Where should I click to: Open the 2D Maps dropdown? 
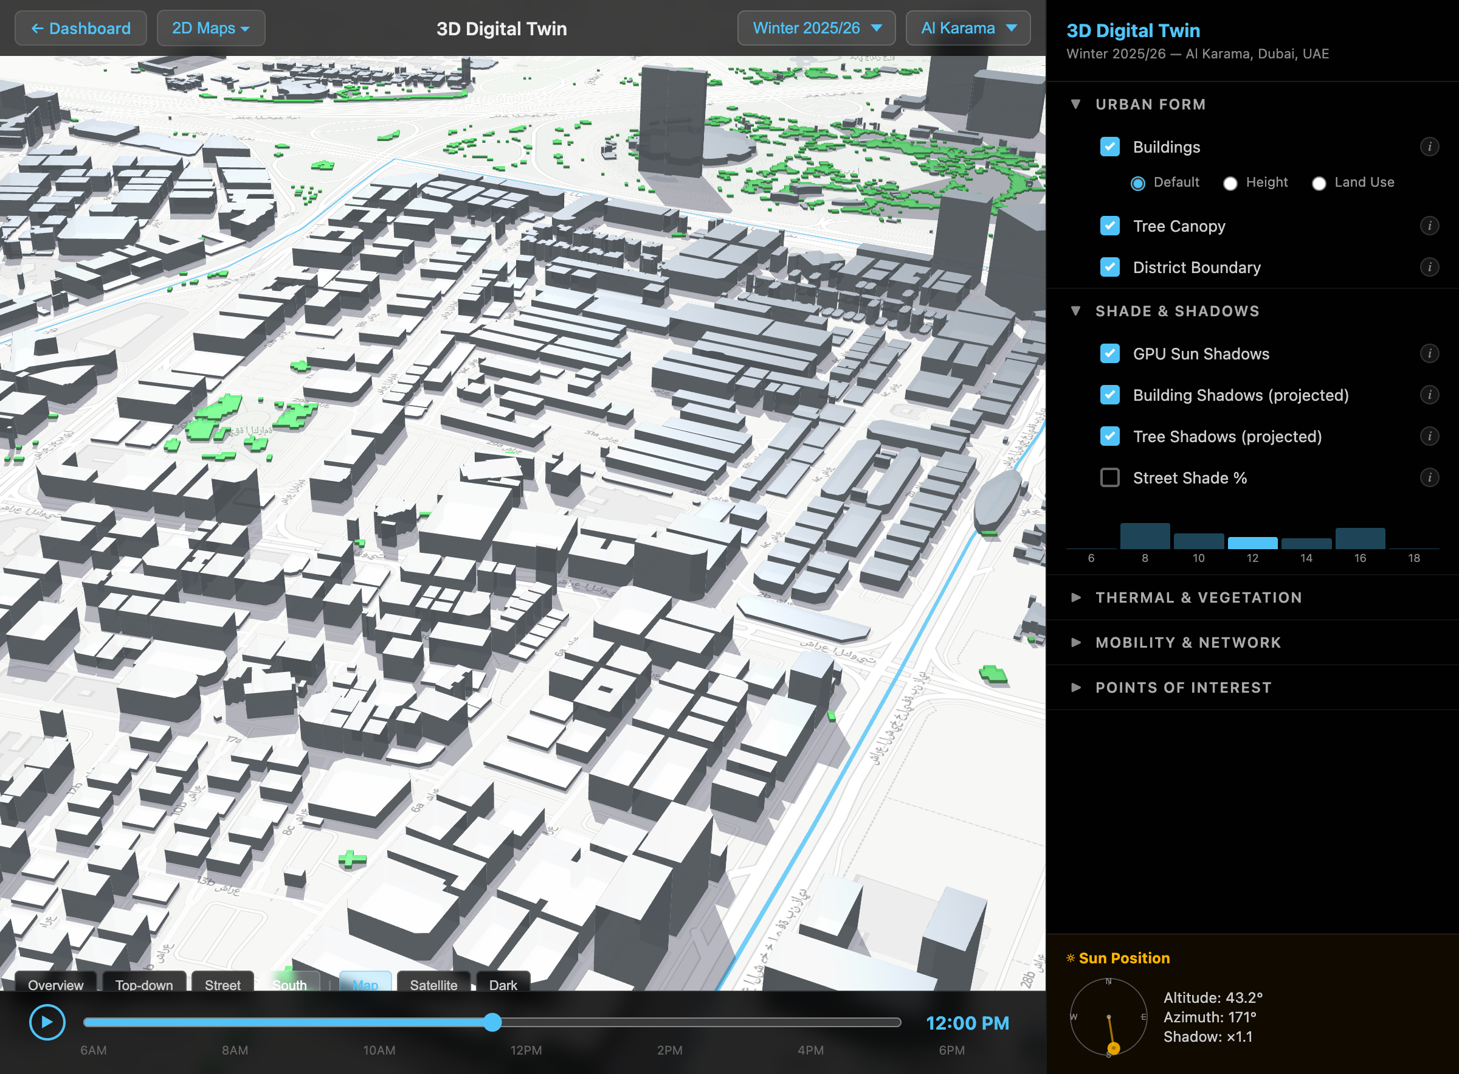pos(210,29)
